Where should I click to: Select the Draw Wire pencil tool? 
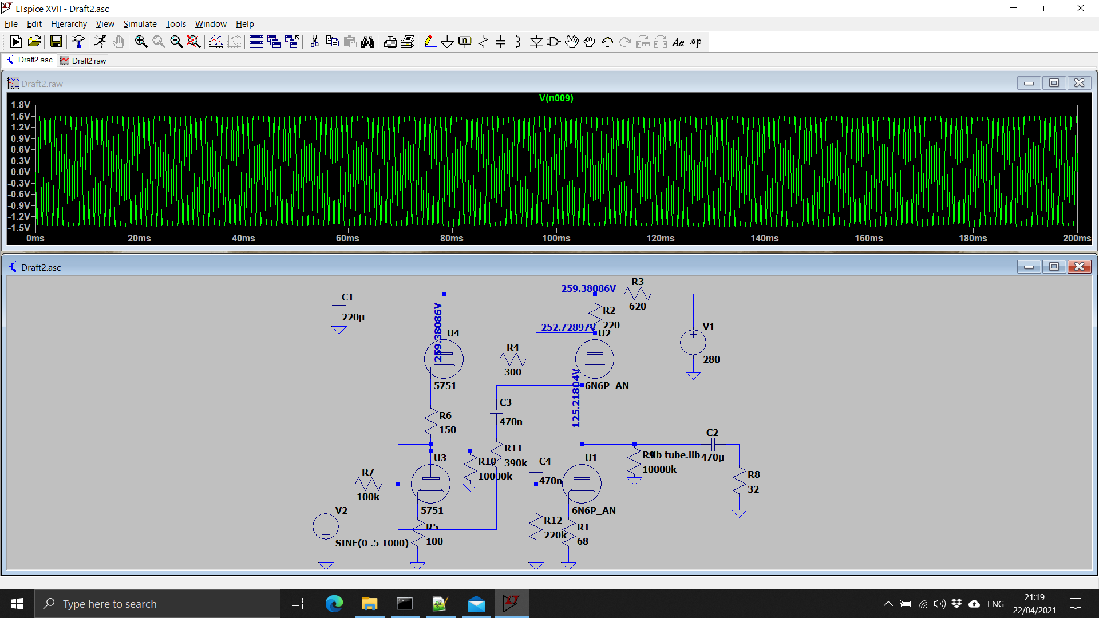(x=430, y=42)
